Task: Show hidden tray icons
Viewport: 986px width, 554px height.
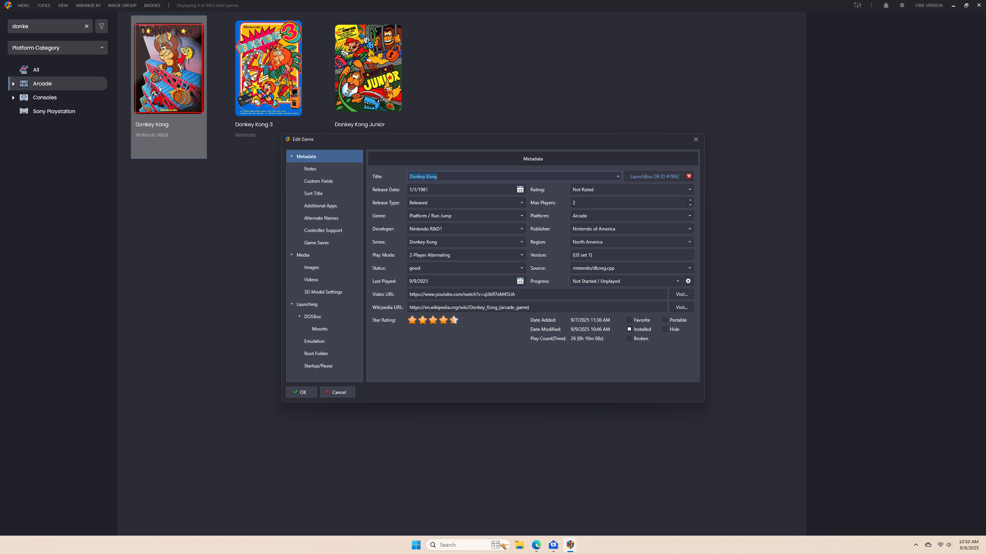Action: click(x=916, y=545)
